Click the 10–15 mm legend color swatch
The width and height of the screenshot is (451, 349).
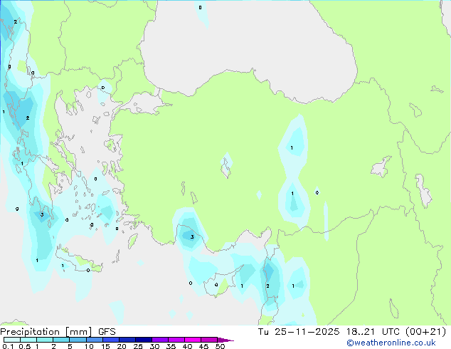[x=94, y=340]
